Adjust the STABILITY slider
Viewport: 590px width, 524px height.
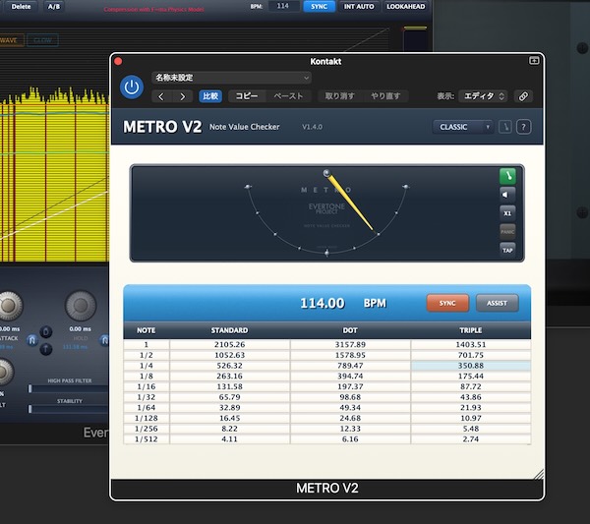(x=68, y=409)
